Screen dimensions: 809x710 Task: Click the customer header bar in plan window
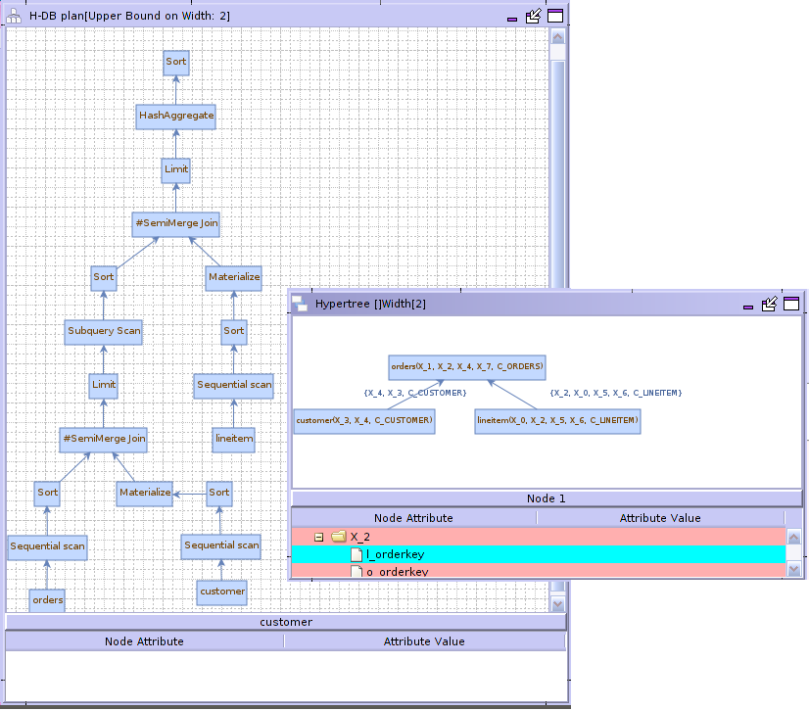click(286, 622)
